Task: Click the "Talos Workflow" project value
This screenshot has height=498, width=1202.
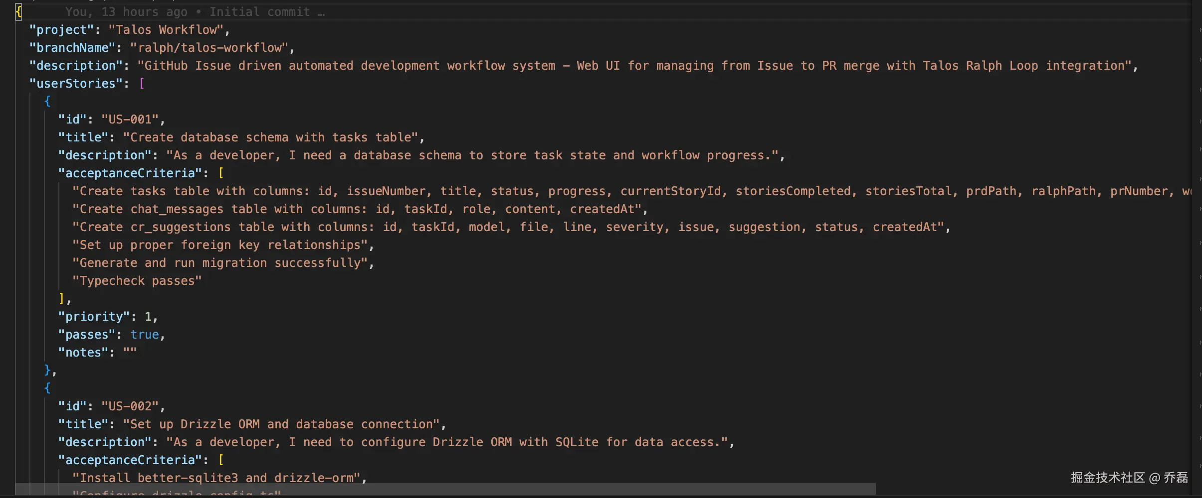Action: (x=166, y=30)
